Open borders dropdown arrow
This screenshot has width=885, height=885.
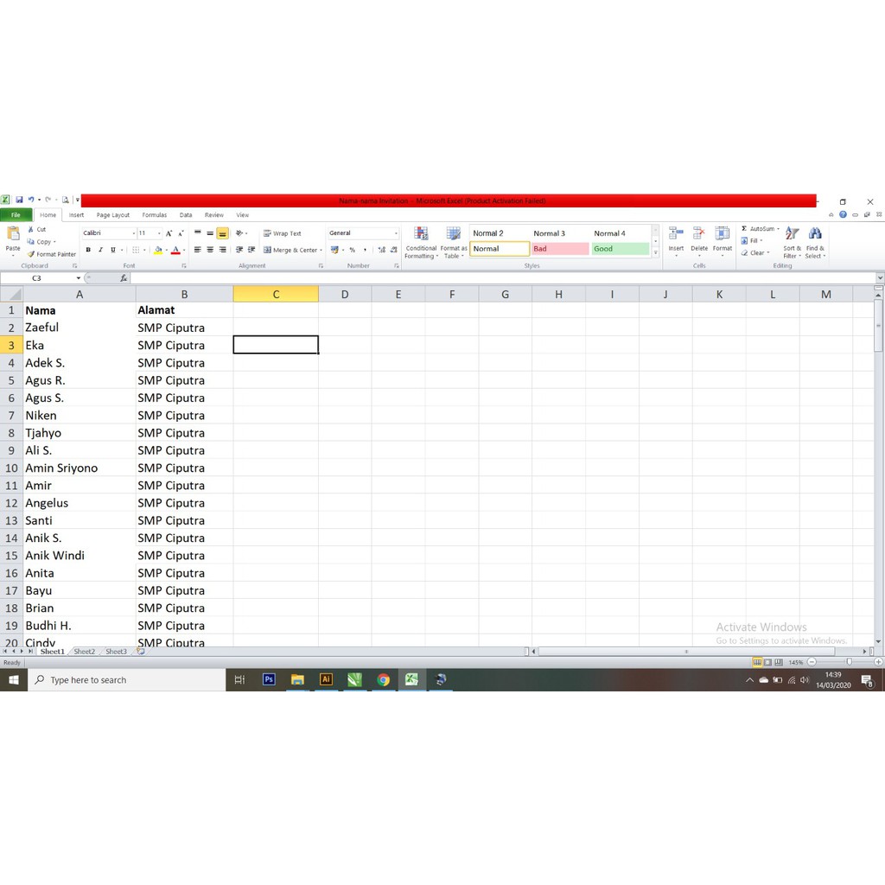point(144,250)
